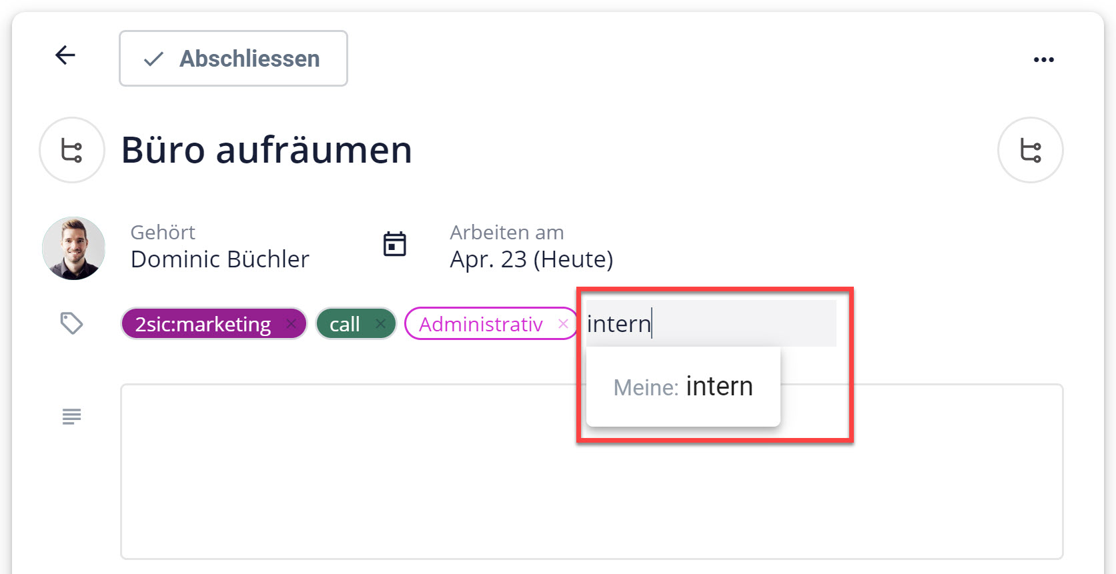Remove the Administrativ tag
The height and width of the screenshot is (574, 1116).
(x=564, y=324)
